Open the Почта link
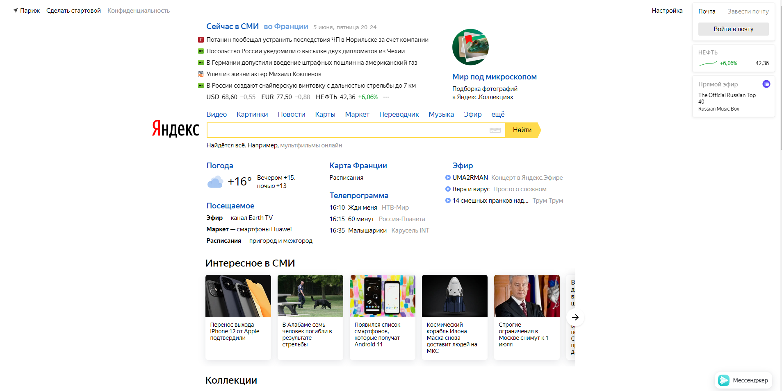Viewport: 782px width, 391px height. (x=707, y=11)
